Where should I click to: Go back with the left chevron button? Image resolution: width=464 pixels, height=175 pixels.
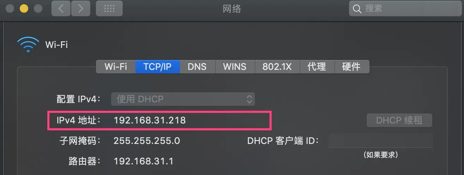coord(61,9)
